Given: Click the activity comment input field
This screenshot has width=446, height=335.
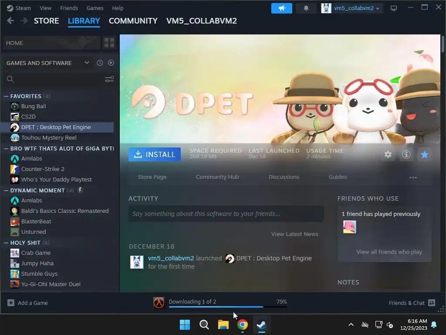Looking at the screenshot, I should (x=226, y=214).
